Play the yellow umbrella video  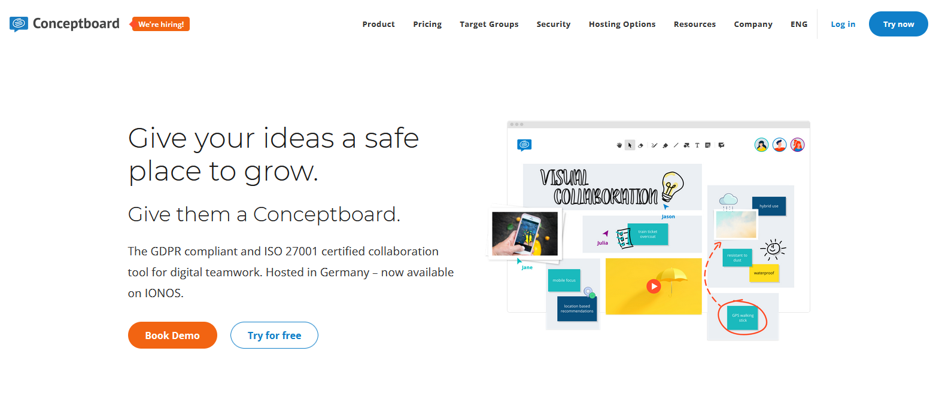coord(654,286)
